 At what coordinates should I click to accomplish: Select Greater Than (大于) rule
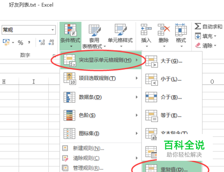[172, 61]
